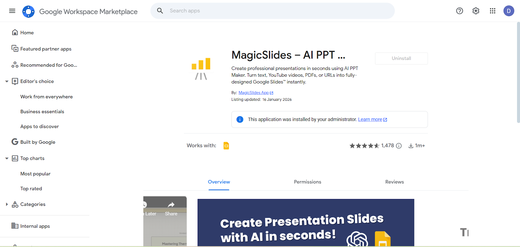Click the Categories shapes icon
The height and width of the screenshot is (247, 520).
coord(15,204)
